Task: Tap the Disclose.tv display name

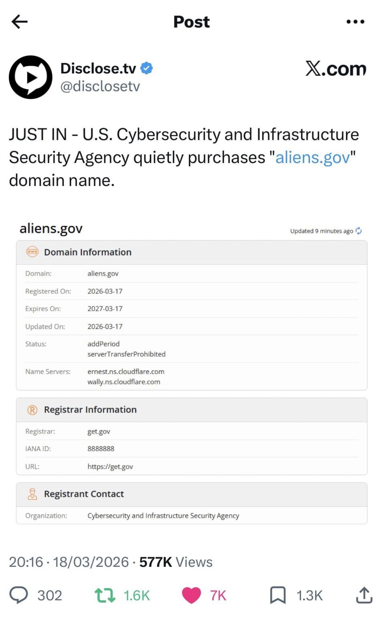Action: [x=98, y=68]
